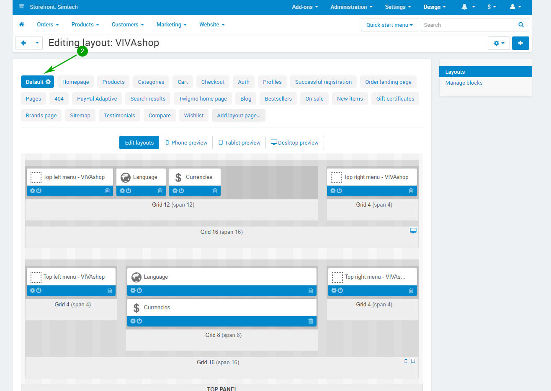The width and height of the screenshot is (551, 391).
Task: Click the search magnifier button
Action: tap(521, 25)
